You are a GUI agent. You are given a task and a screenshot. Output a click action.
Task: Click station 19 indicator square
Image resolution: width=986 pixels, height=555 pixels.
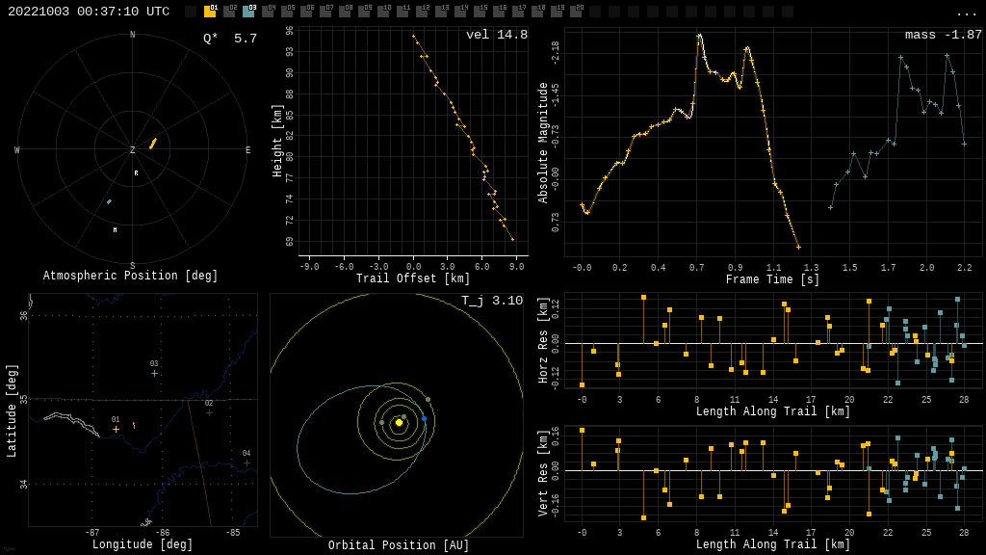tap(557, 12)
